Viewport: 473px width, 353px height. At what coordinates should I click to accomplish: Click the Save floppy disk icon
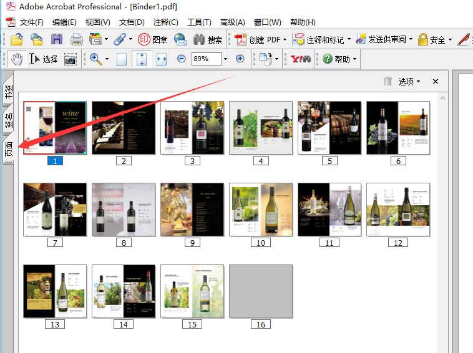tap(57, 39)
